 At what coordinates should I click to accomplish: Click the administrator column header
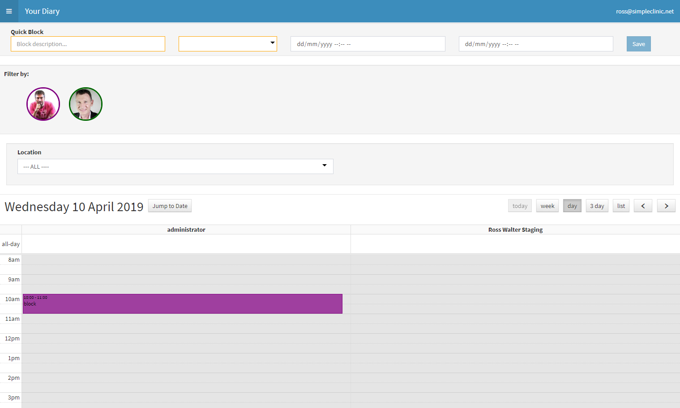[x=186, y=229]
